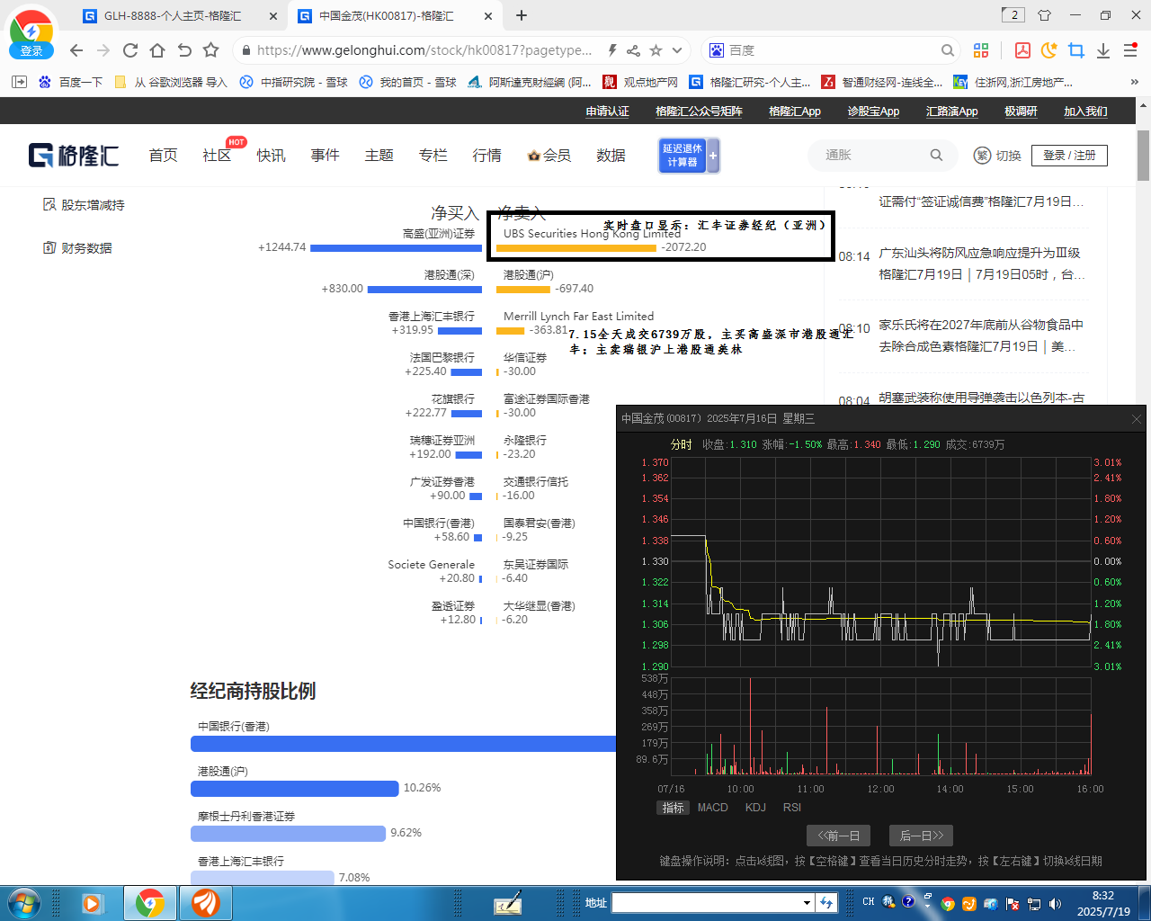Click the share icon in address bar
Viewport: 1151px width, 921px height.
[633, 50]
